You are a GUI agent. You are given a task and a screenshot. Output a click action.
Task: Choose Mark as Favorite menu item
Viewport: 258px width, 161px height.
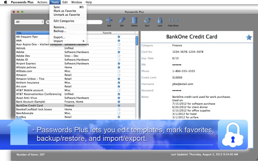tap(68, 11)
